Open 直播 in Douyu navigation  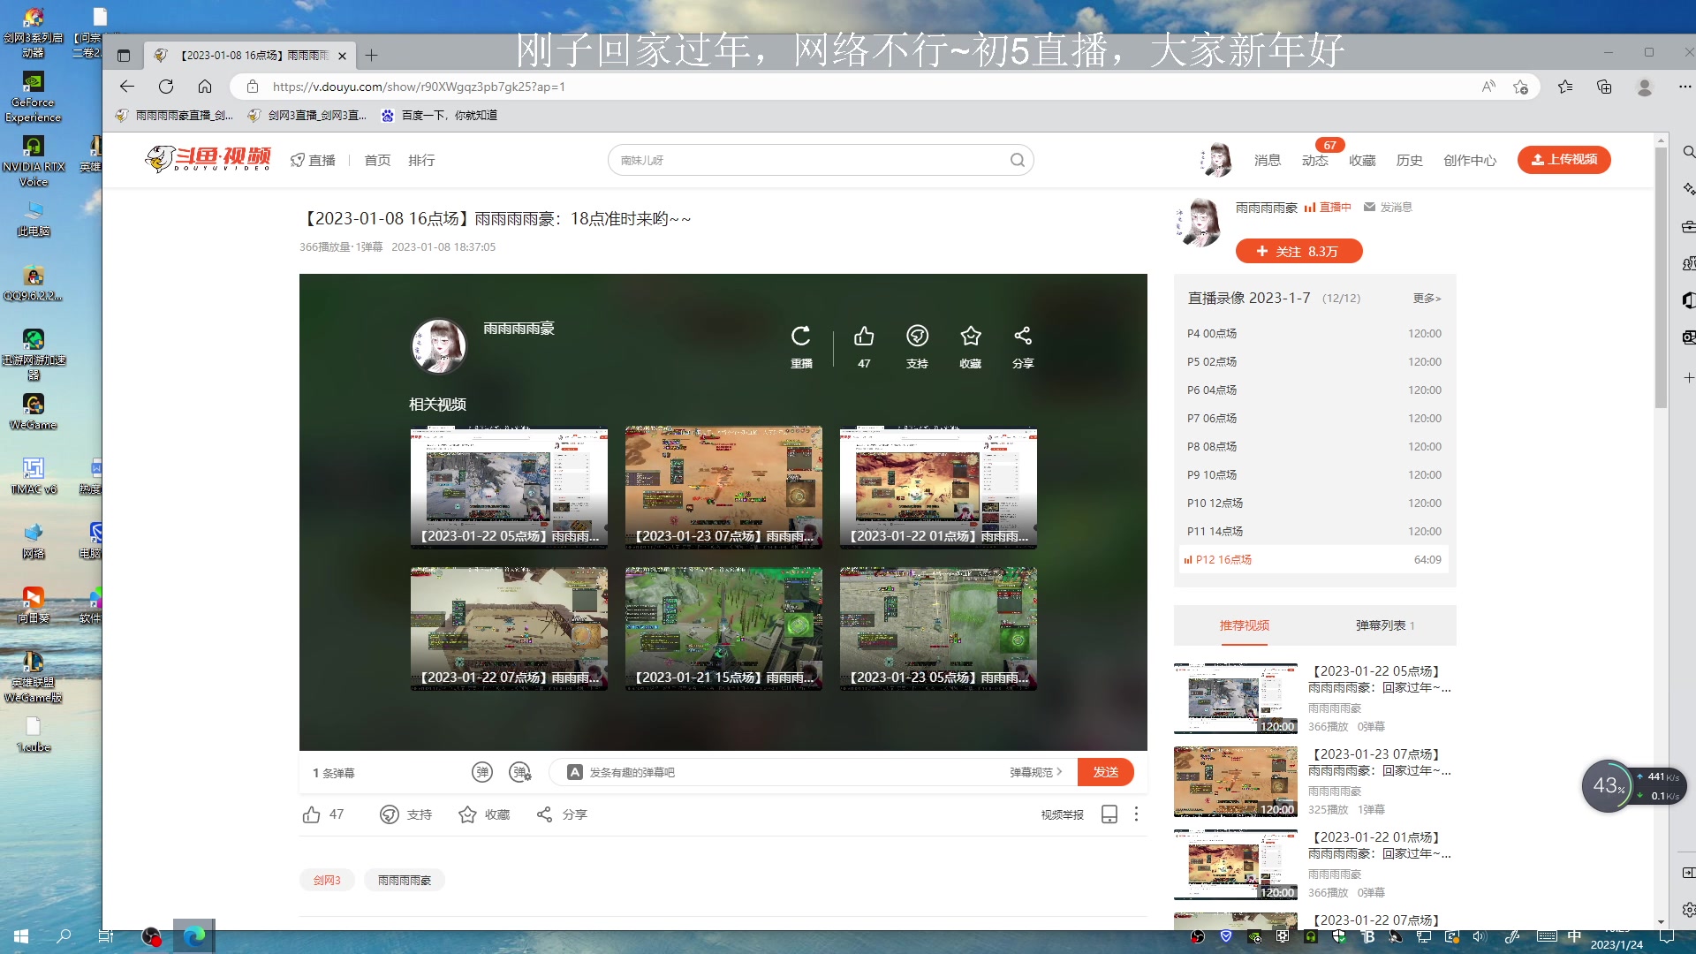314,160
